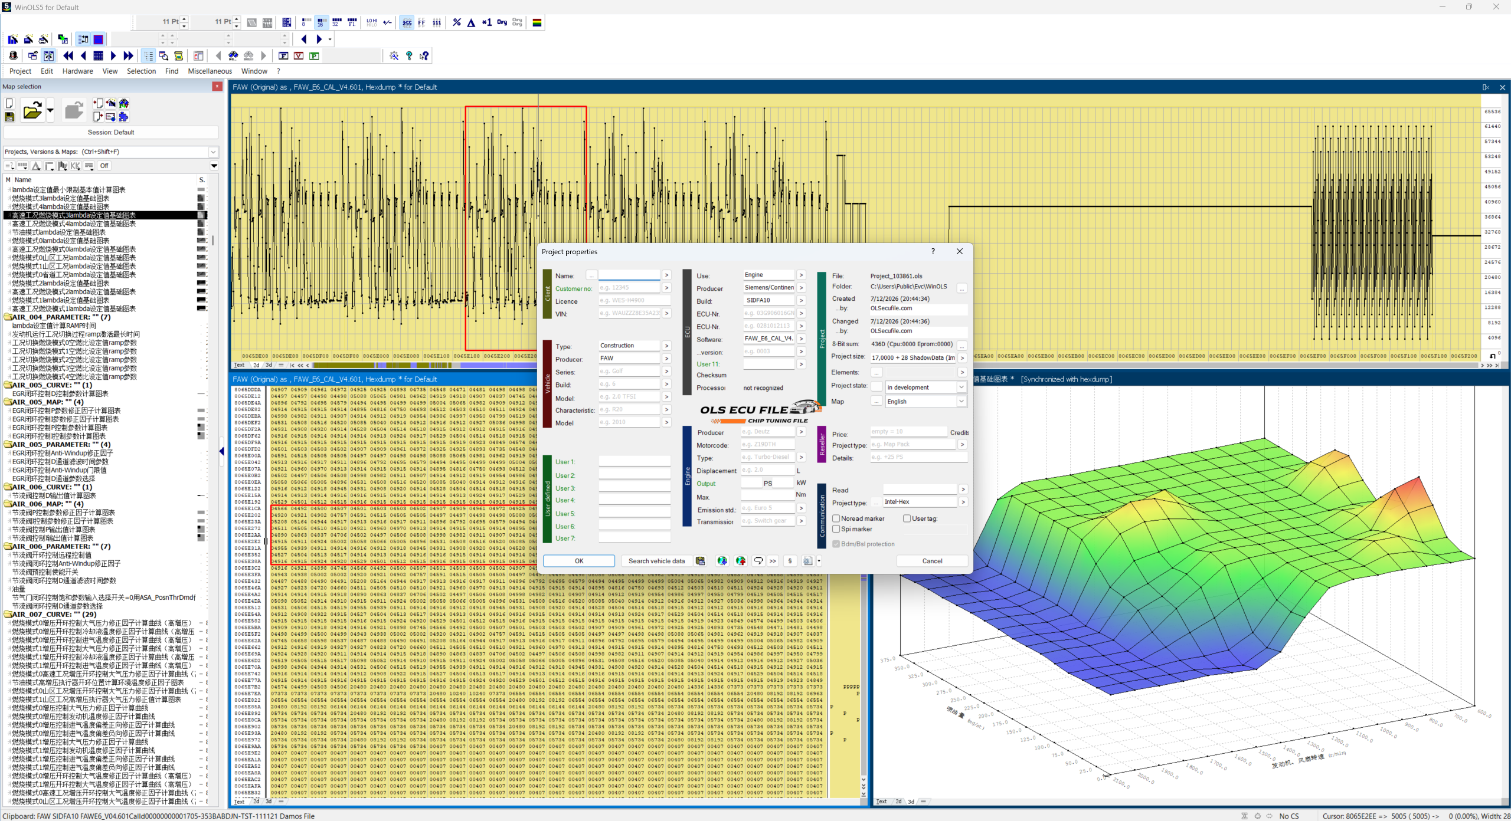Open the green-arrow folder icon in Map selection
1511x821 pixels.
32,110
